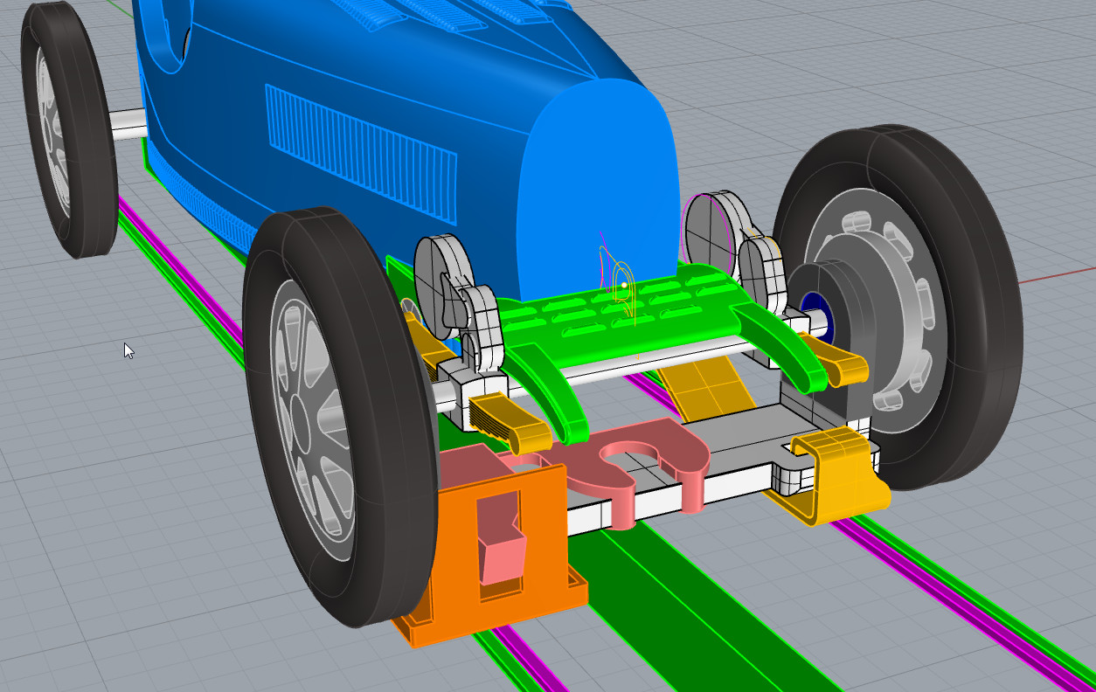Click the white rear axle stub near the rear wheel
This screenshot has width=1096, height=692.
[128, 123]
